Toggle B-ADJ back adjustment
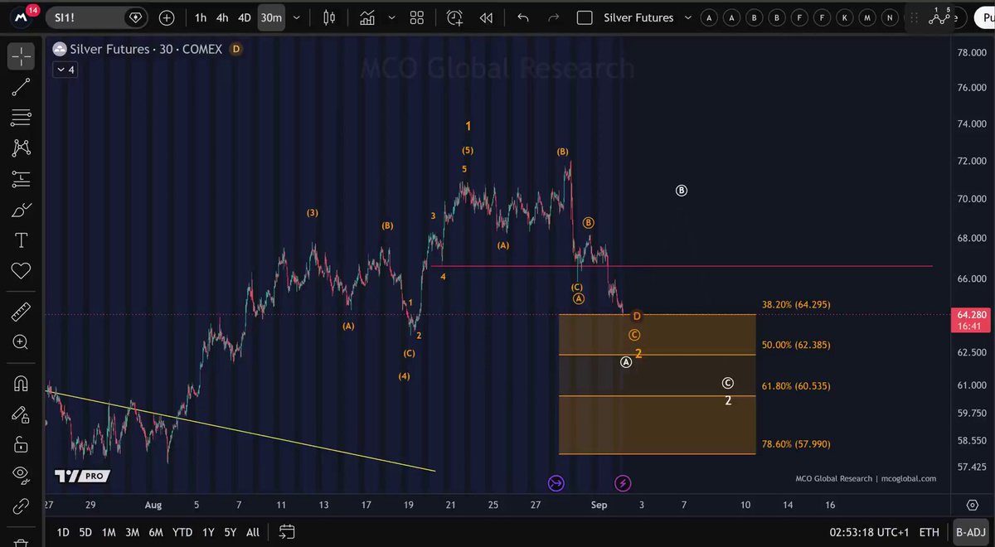This screenshot has width=995, height=547. point(969,532)
